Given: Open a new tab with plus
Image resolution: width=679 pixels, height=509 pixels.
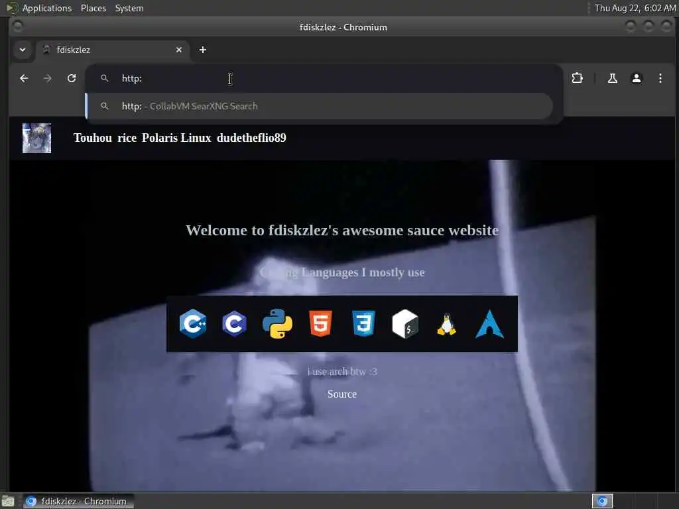Looking at the screenshot, I should click(x=203, y=50).
